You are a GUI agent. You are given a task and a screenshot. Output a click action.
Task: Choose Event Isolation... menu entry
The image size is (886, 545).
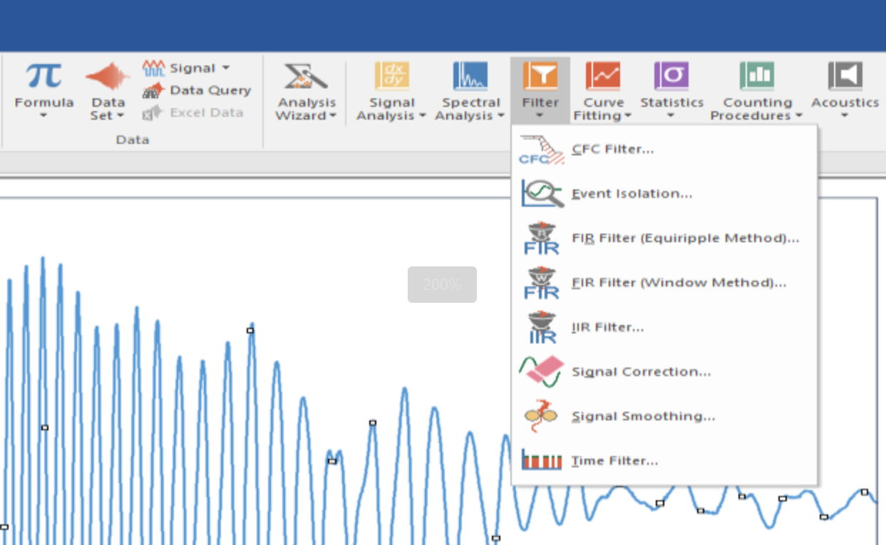point(664,194)
